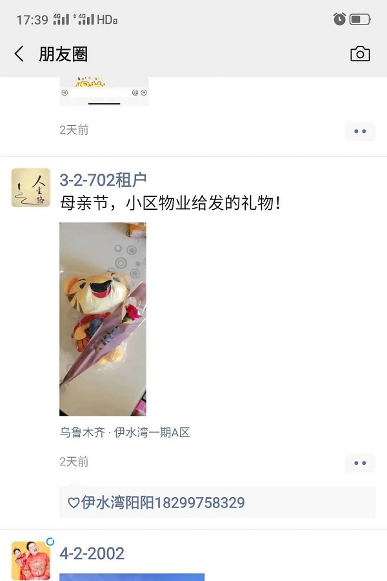Open 3-2-702租户 profile name link

click(x=103, y=180)
